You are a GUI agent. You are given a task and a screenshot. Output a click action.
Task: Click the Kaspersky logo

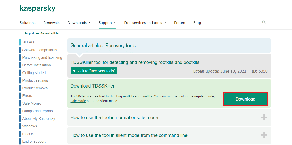(38, 9)
